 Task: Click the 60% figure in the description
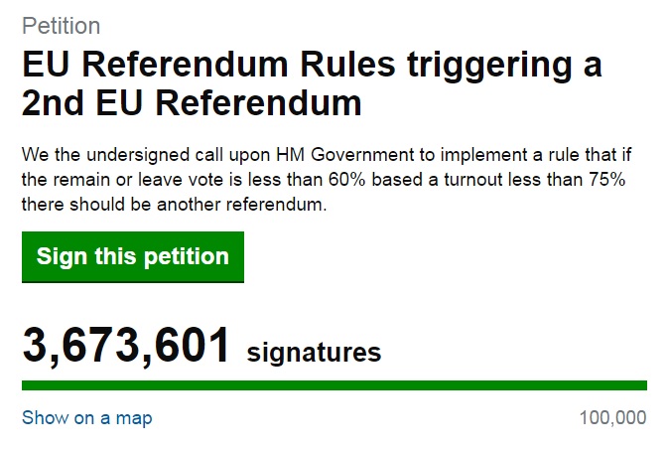(346, 180)
